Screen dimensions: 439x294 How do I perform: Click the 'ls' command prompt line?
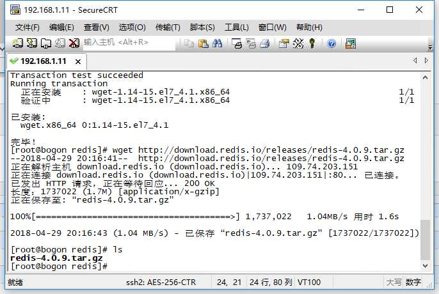pyautogui.click(x=67, y=249)
